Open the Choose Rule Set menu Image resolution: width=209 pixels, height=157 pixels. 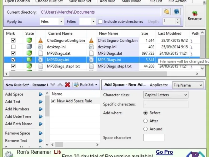point(49,1)
